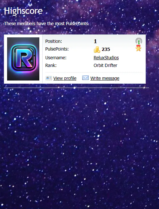Click the position number 1
The width and height of the screenshot is (159, 209).
click(95, 41)
